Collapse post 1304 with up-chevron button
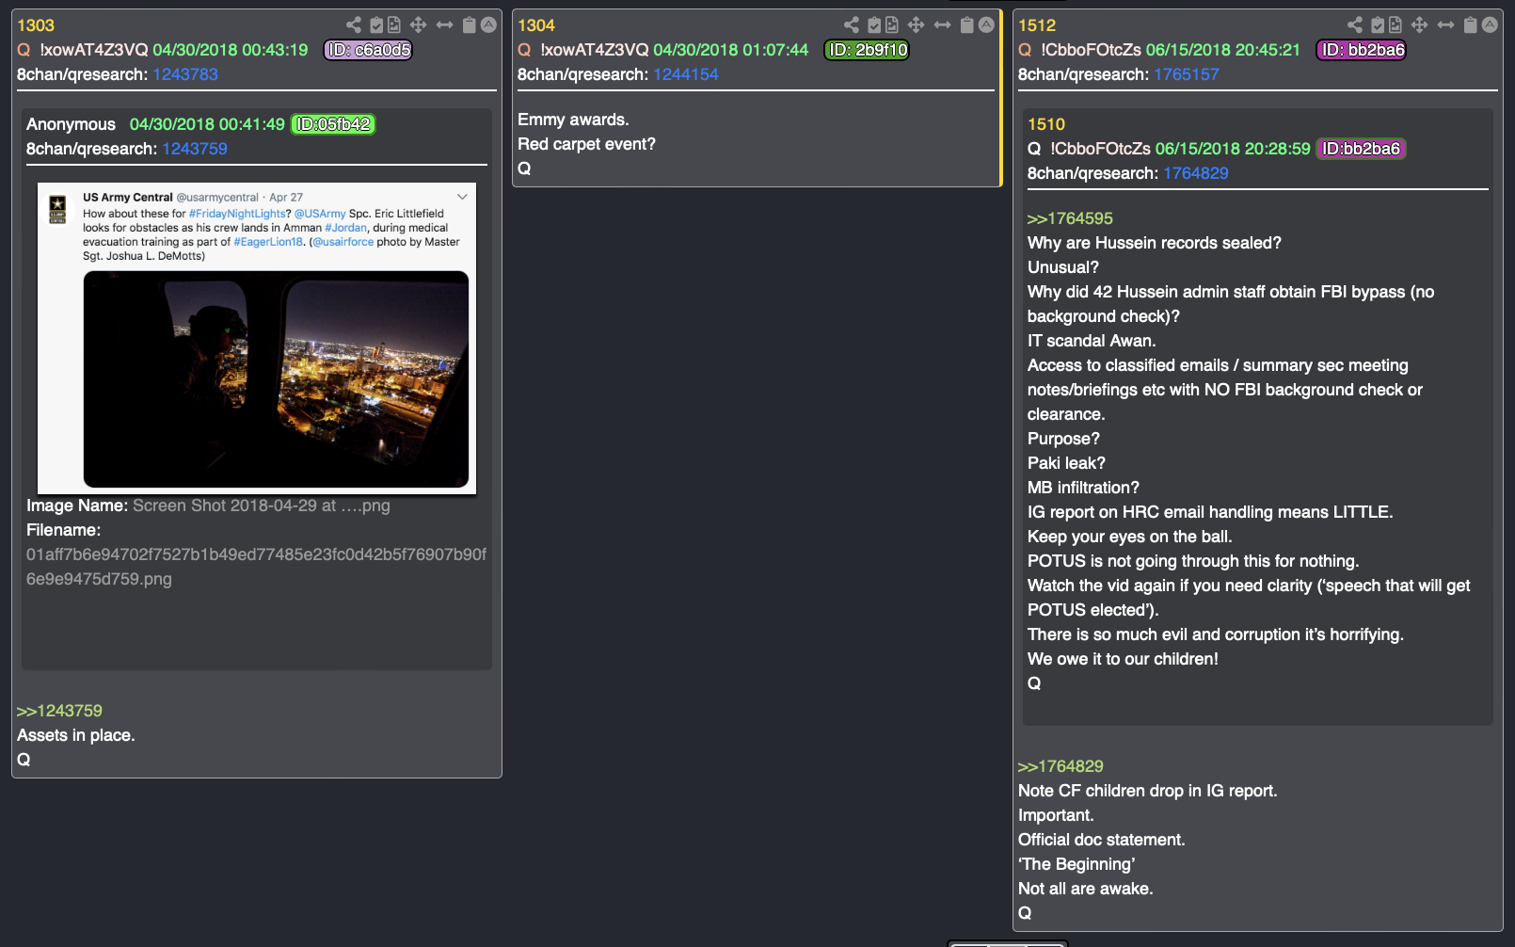This screenshot has height=947, width=1515. coord(986,25)
